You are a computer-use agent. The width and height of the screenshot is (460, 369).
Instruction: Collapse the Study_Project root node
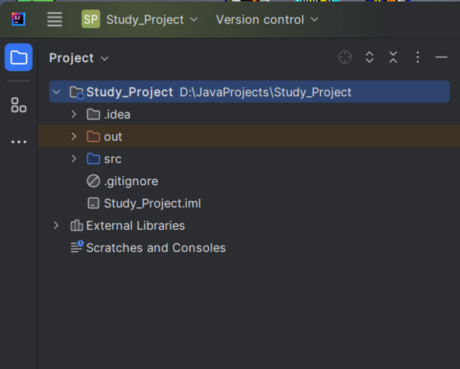[56, 92]
